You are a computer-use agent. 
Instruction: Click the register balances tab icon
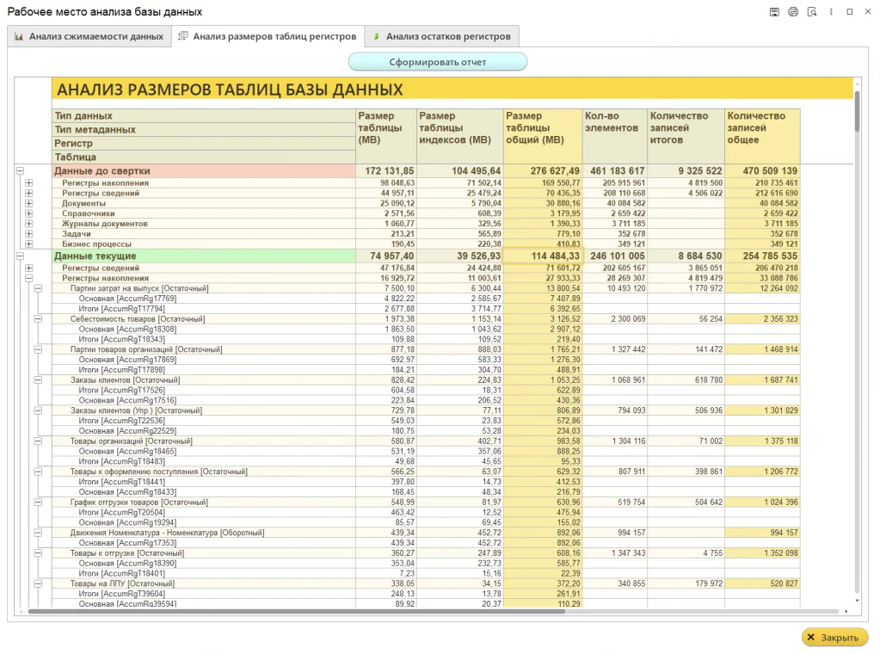[x=375, y=36]
